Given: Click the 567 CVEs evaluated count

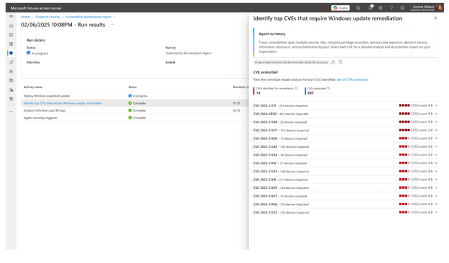Looking at the screenshot, I should pos(310,93).
